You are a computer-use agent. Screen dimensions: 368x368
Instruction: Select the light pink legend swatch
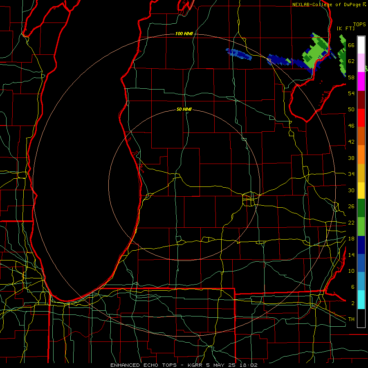(x=361, y=63)
